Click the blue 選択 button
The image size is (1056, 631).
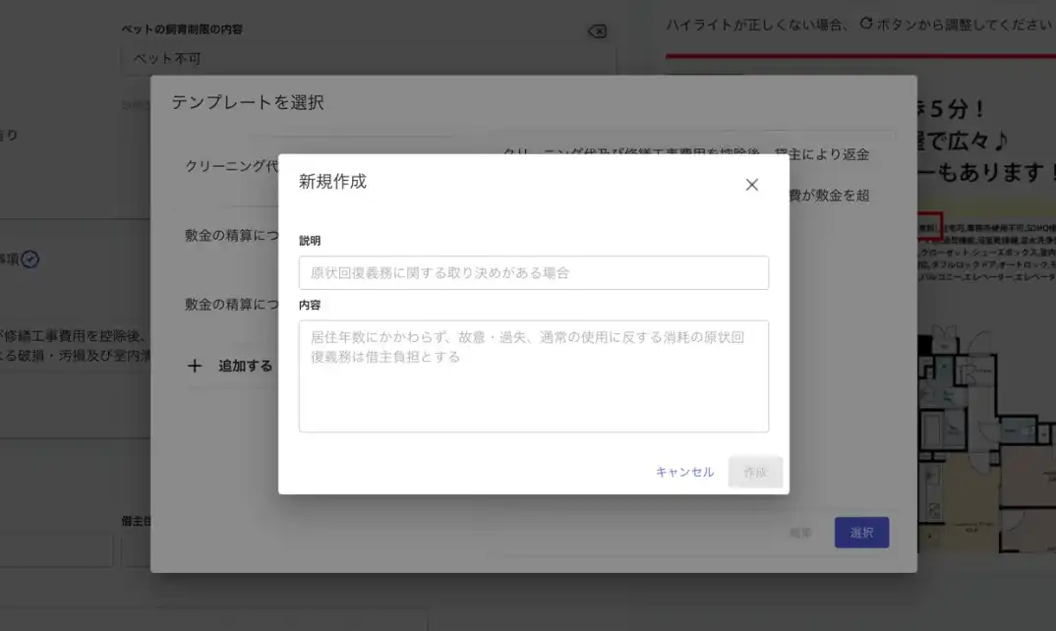(x=862, y=532)
